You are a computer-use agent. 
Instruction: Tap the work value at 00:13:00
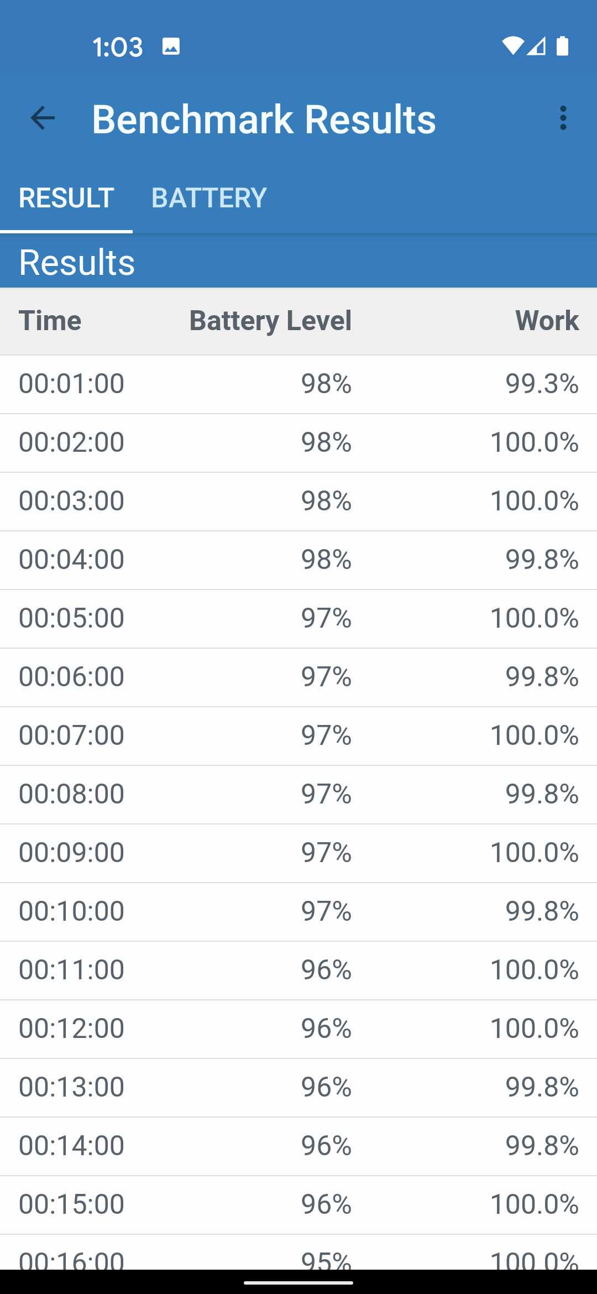click(x=542, y=1087)
